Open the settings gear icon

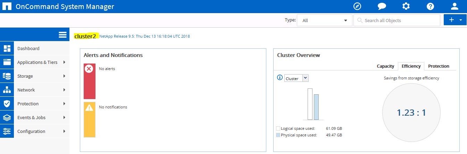coord(406,6)
